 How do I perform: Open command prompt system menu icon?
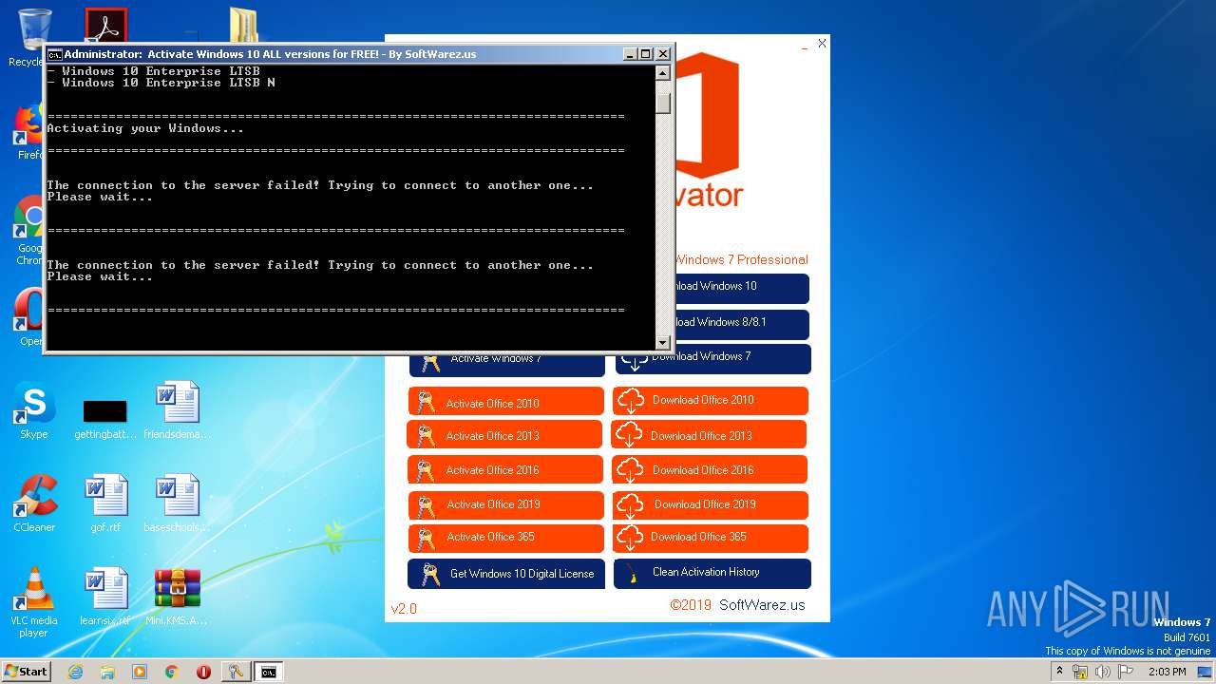[55, 54]
